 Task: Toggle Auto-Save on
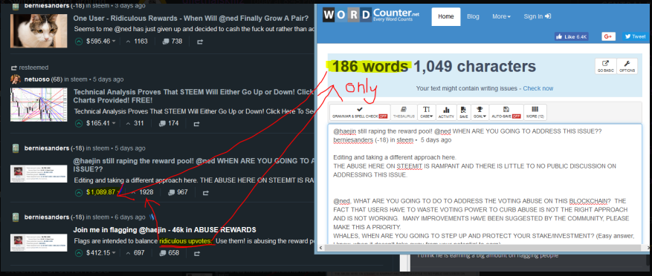click(506, 113)
